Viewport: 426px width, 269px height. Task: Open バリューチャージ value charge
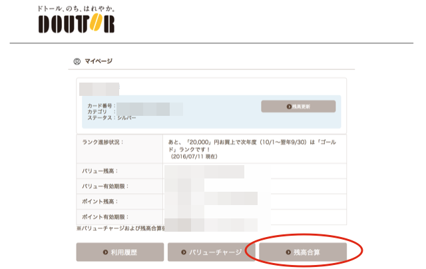click(212, 252)
